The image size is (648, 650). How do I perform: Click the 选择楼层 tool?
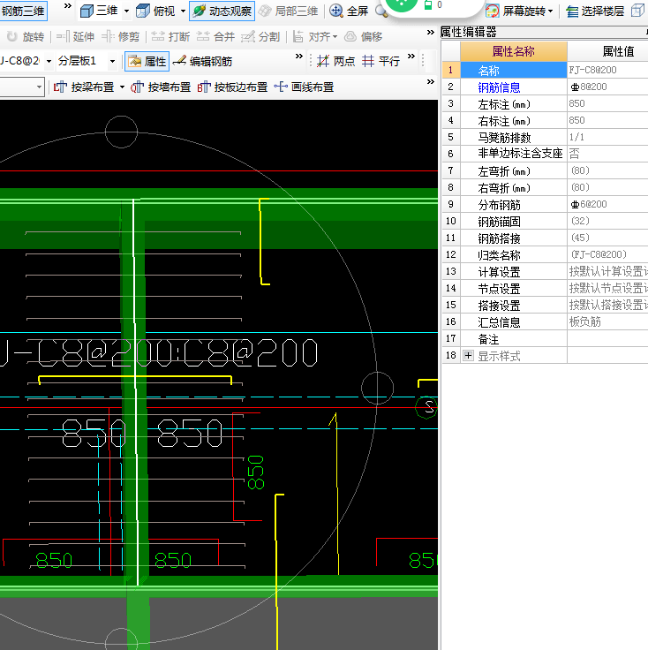point(595,11)
